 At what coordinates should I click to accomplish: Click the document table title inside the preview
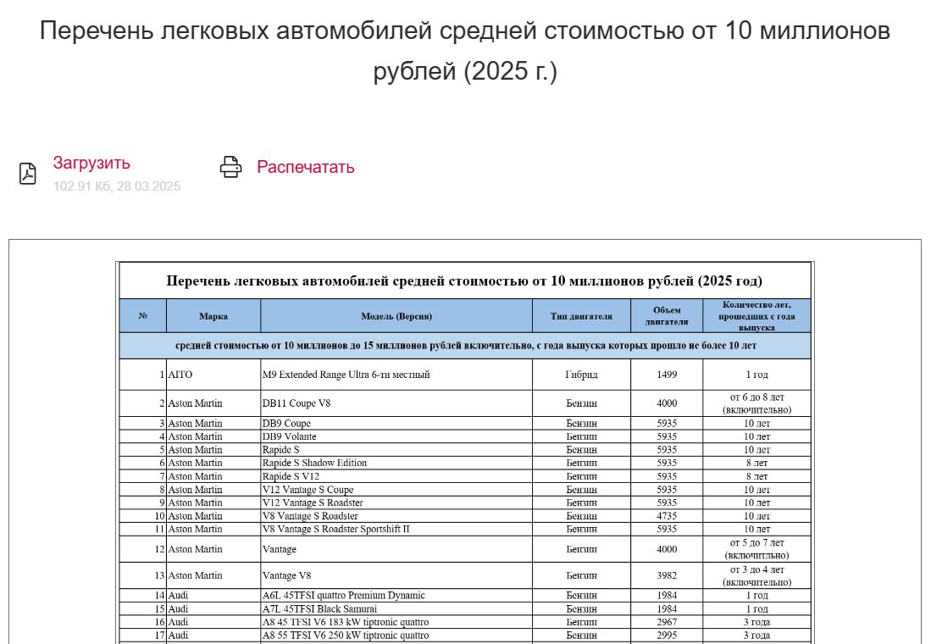click(x=464, y=281)
